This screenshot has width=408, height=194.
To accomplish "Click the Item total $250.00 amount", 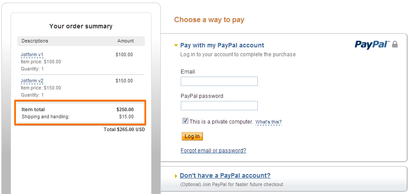I will (125, 109).
